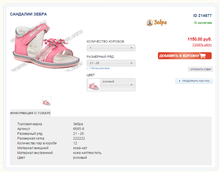Click the Сандалии Зебра product title
Viewport: 220px width, 172px height.
point(28,14)
